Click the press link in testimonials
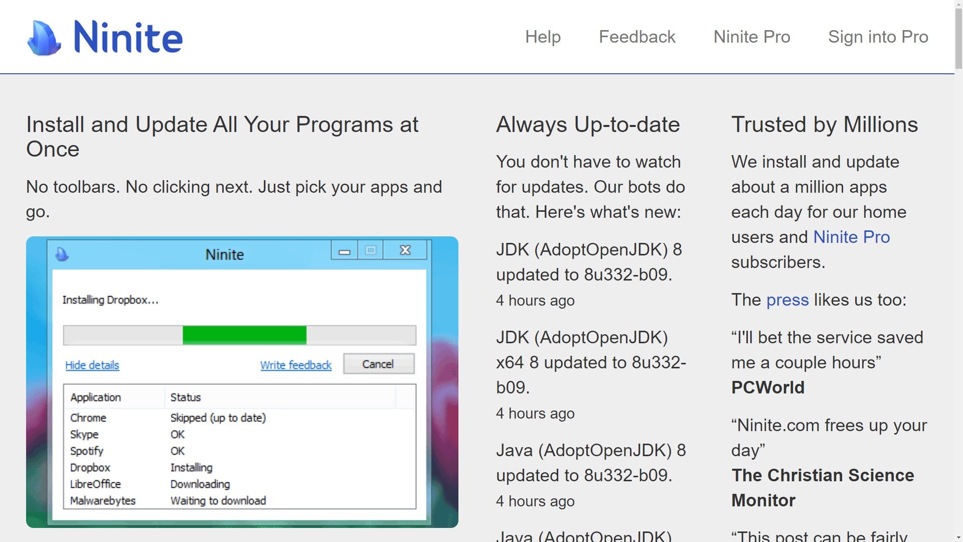The image size is (963, 542). pos(787,299)
